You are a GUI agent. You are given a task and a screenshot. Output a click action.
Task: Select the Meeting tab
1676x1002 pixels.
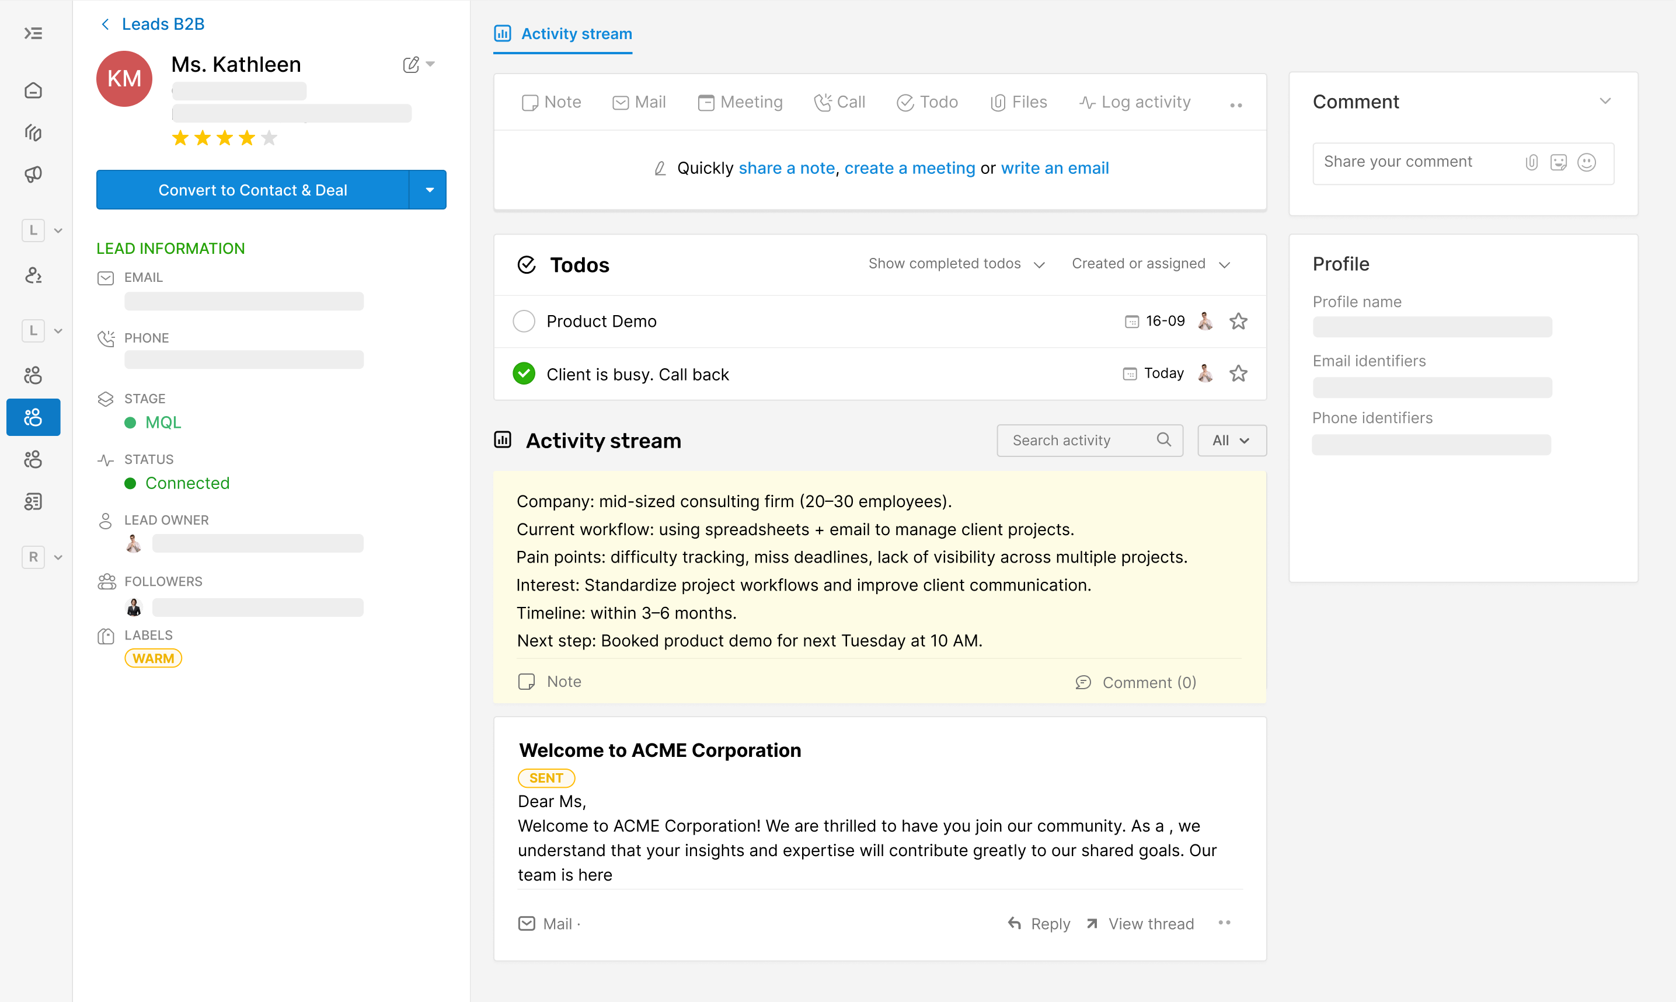click(x=740, y=102)
